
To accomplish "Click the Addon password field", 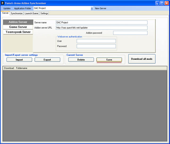I will [130, 33].
